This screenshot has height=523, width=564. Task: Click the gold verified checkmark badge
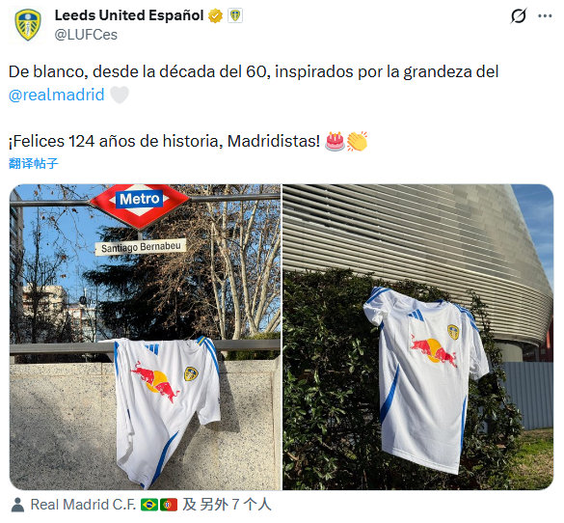coord(215,15)
